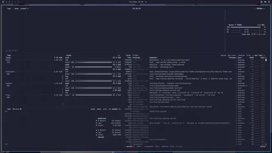Select the systemd-hostnamed process row
The image size is (272, 153).
coord(195,74)
